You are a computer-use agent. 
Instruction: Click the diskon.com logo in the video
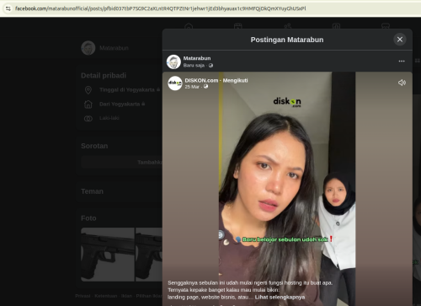pos(287,102)
